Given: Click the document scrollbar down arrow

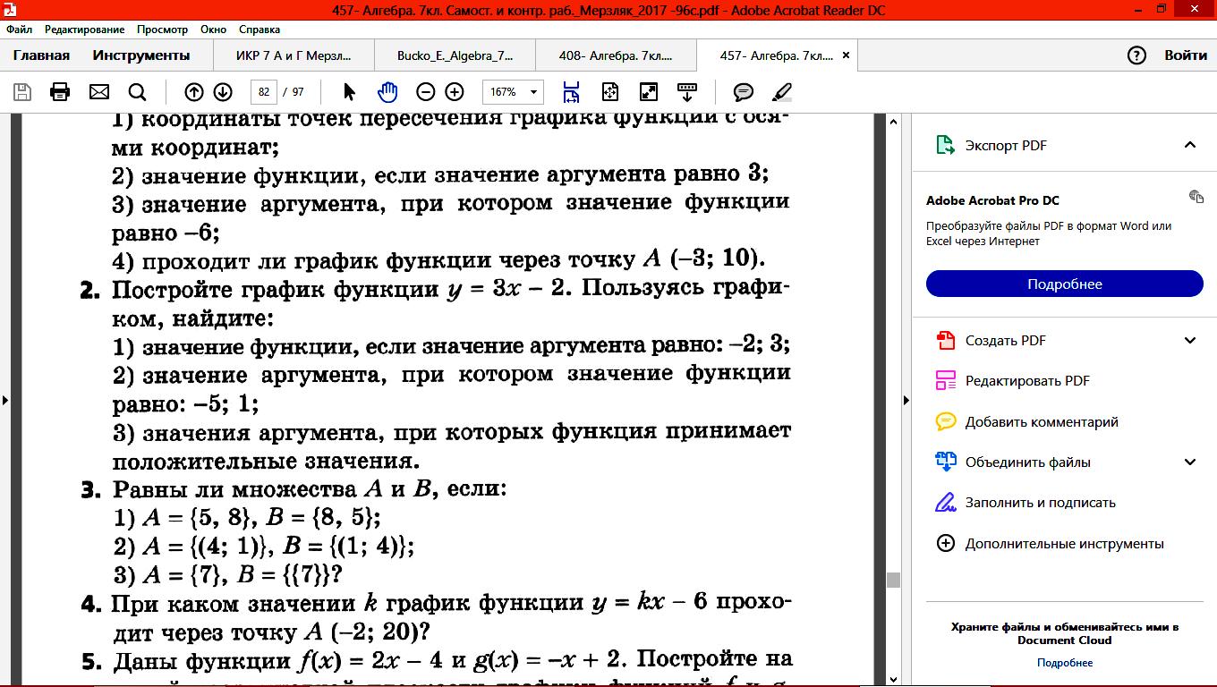Looking at the screenshot, I should 892,679.
